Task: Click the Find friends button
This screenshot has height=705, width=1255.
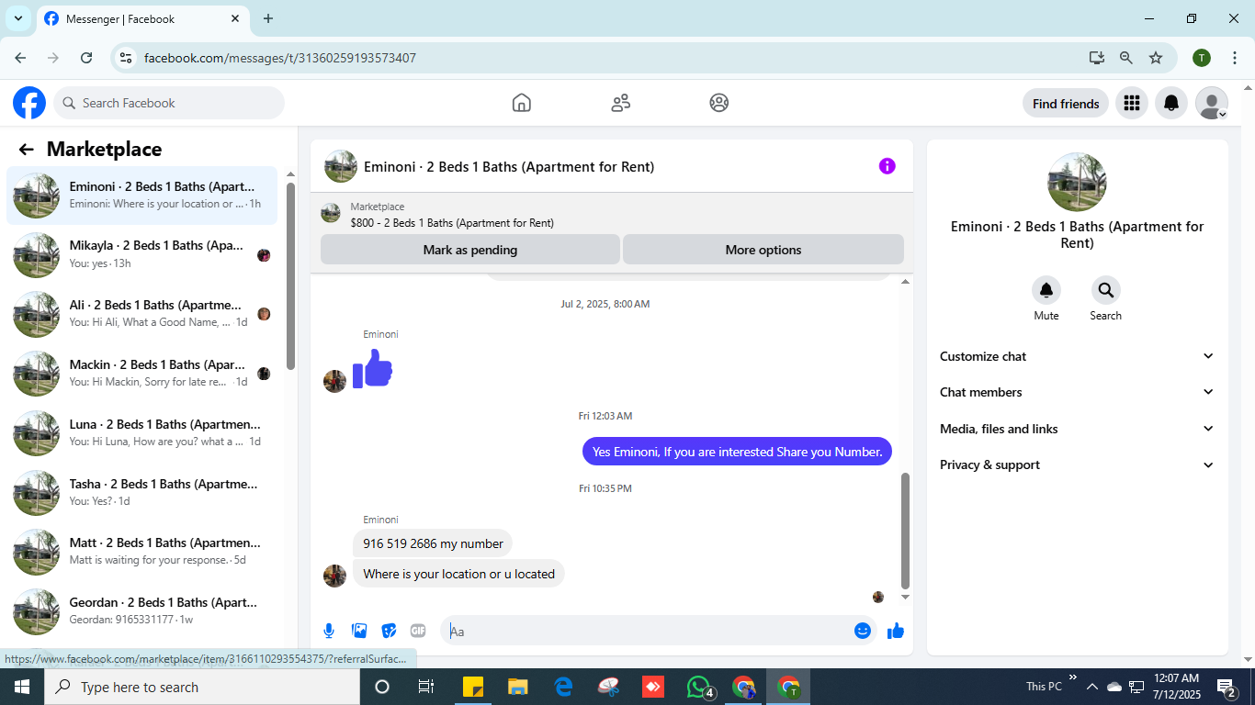Action: click(1066, 104)
